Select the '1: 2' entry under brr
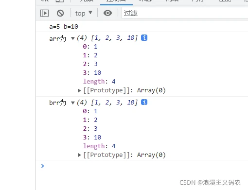The height and width of the screenshot is (190, 248). pyautogui.click(x=90, y=120)
